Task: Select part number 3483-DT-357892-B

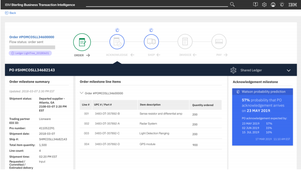Action: pyautogui.click(x=107, y=114)
